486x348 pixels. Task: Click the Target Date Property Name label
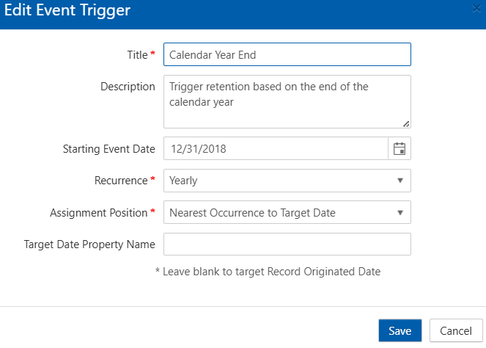point(89,244)
